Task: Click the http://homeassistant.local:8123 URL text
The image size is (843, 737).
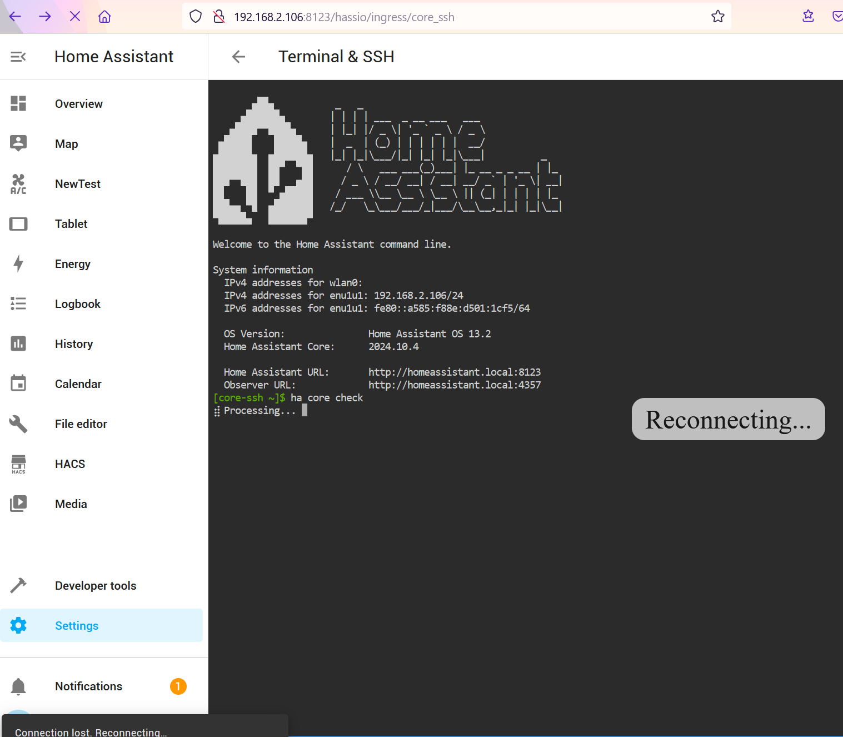Action: coord(455,372)
